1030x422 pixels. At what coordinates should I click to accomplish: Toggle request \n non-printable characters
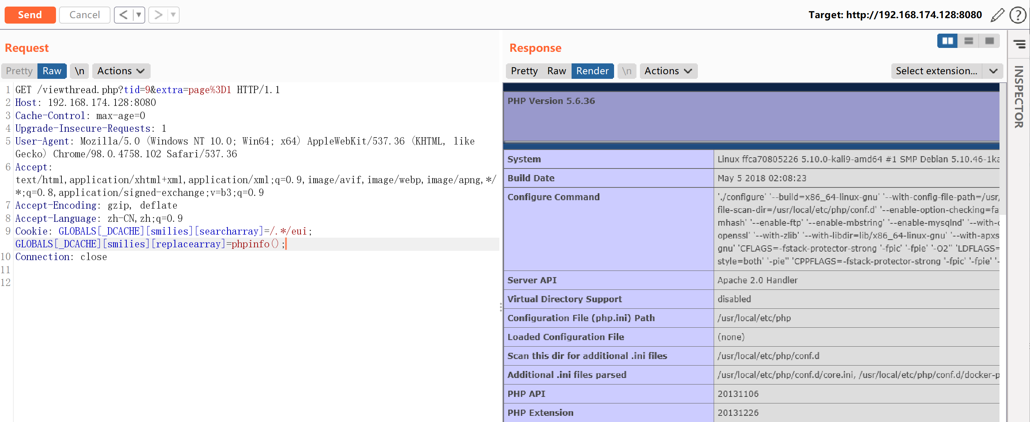coord(79,71)
